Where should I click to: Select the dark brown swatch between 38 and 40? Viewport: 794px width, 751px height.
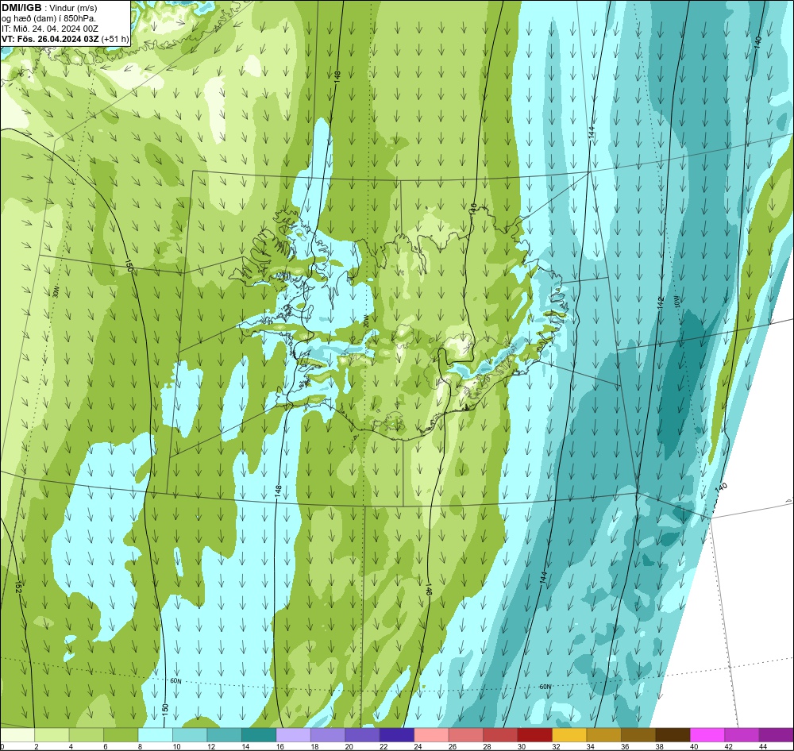tap(673, 735)
